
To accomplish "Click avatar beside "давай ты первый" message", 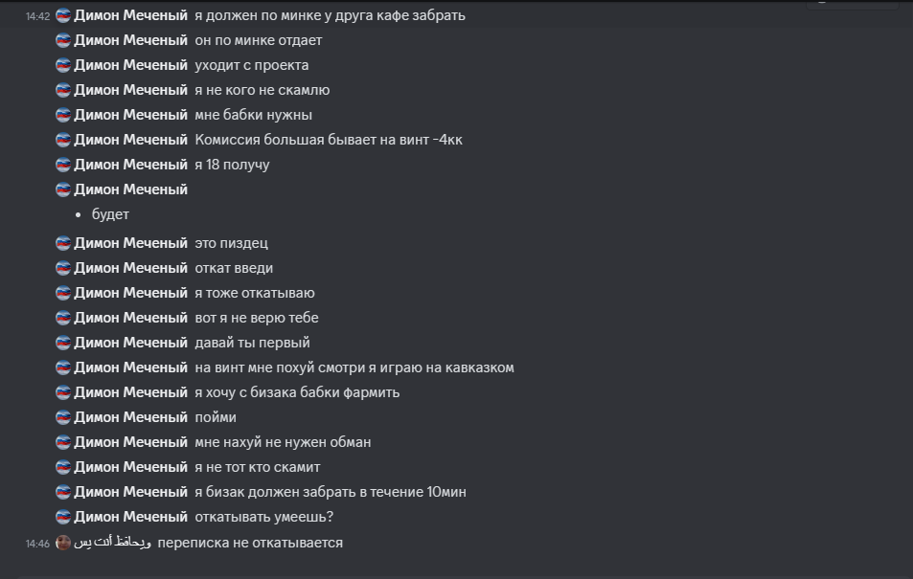I will [x=63, y=343].
